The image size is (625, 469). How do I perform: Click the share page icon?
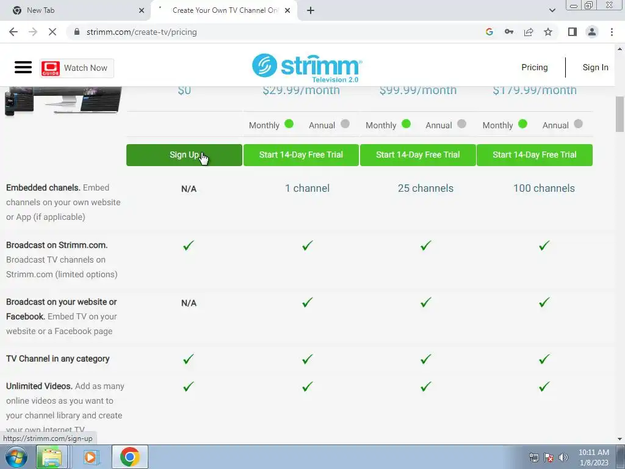pyautogui.click(x=529, y=32)
